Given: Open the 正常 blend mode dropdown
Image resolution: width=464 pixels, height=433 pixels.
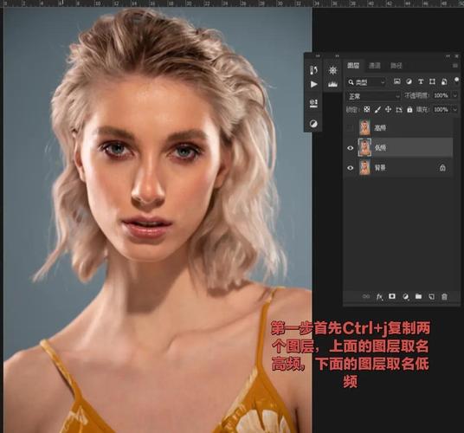Looking at the screenshot, I should 373,96.
